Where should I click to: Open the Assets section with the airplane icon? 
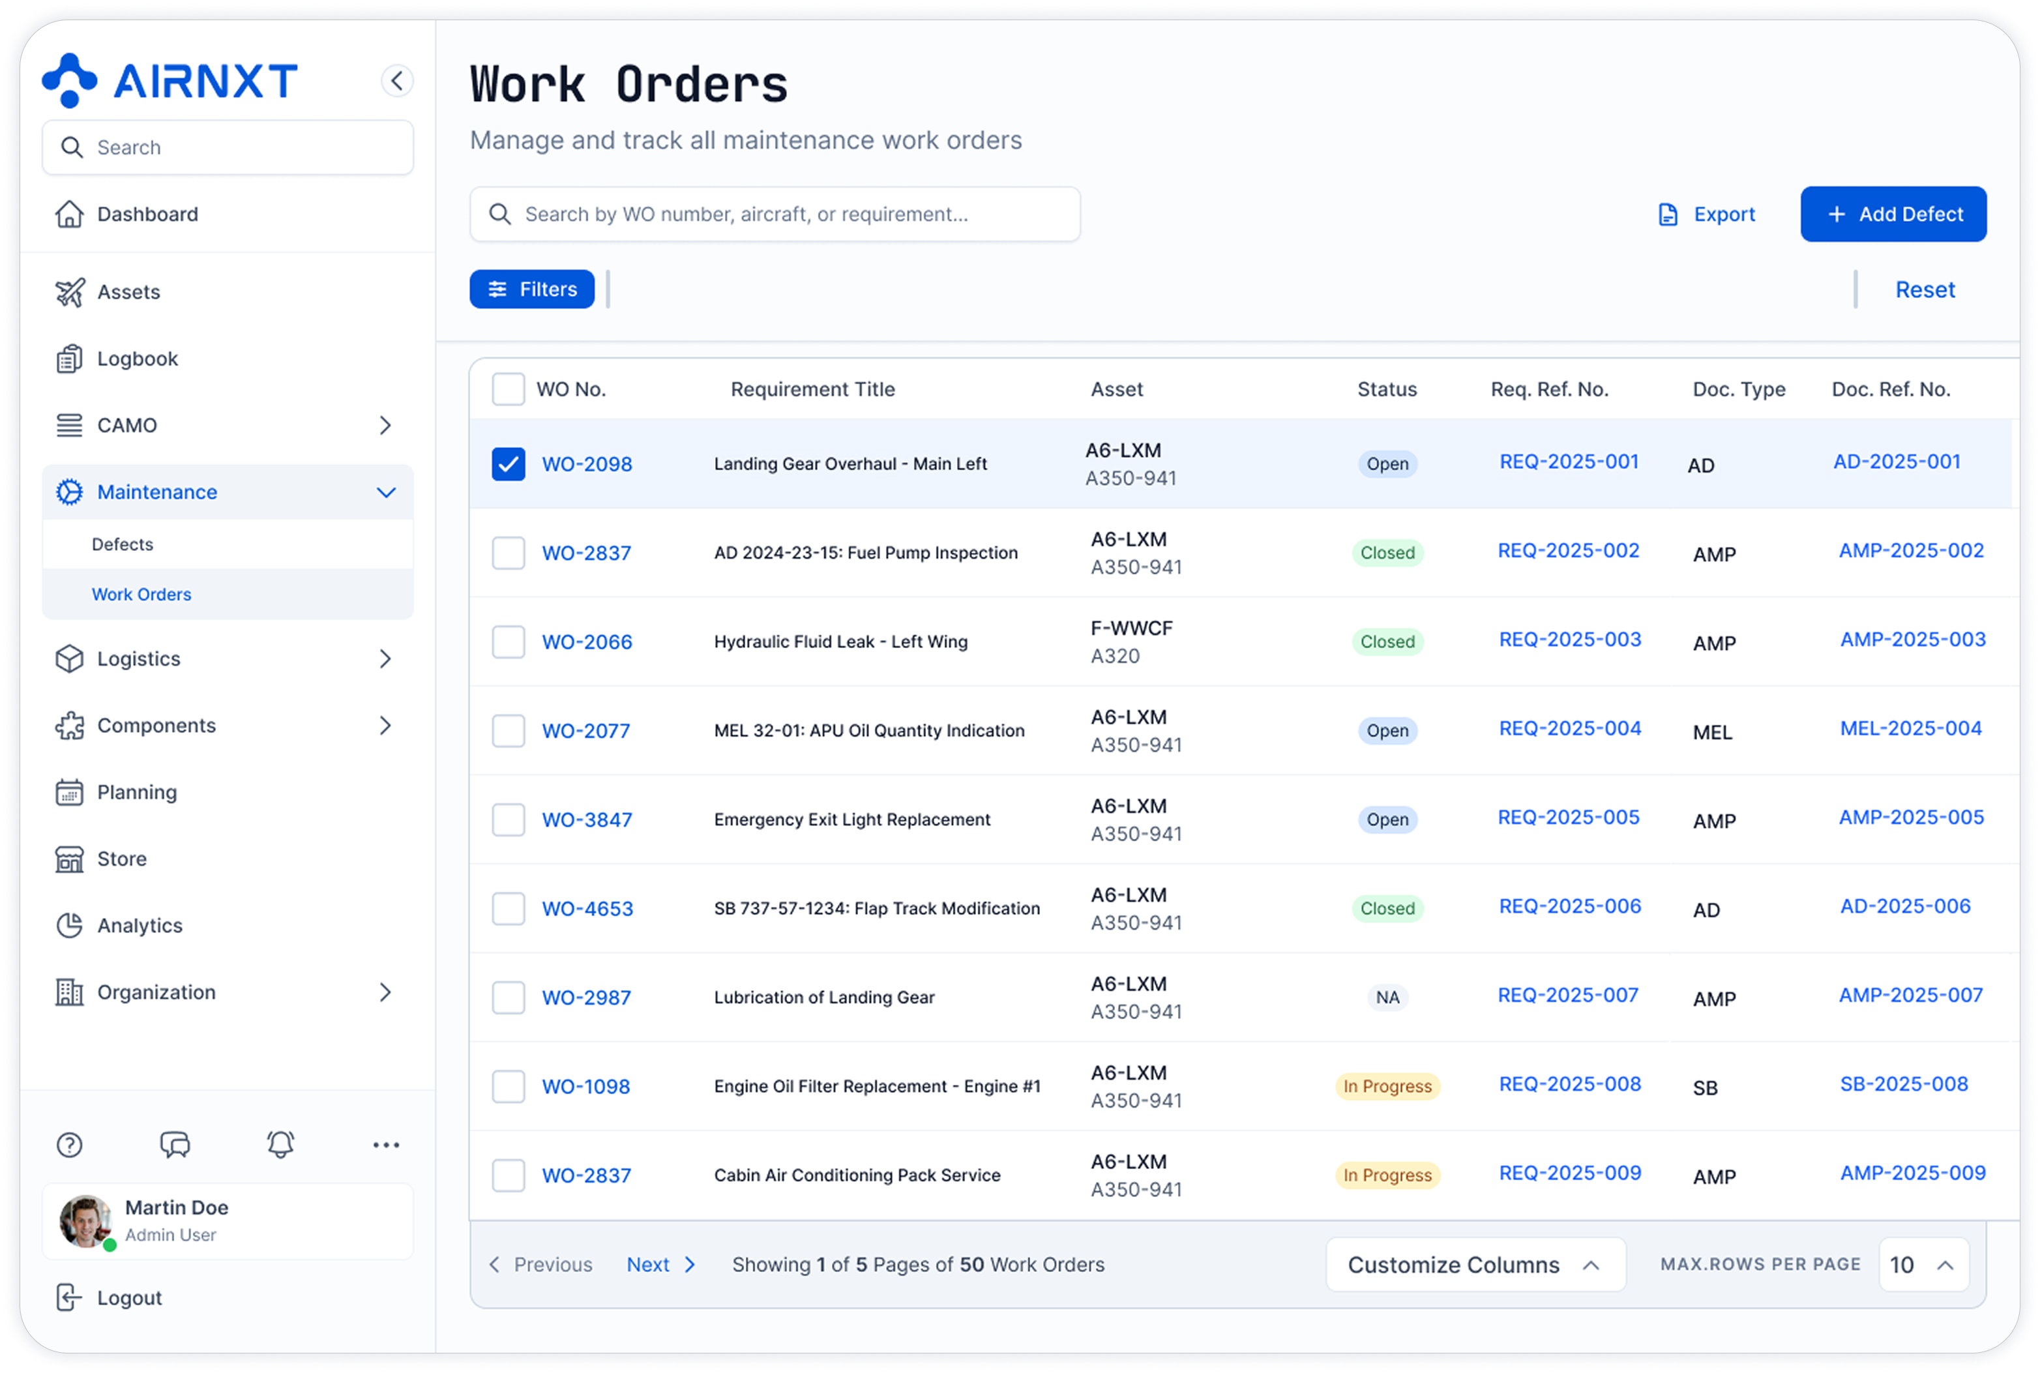click(70, 291)
